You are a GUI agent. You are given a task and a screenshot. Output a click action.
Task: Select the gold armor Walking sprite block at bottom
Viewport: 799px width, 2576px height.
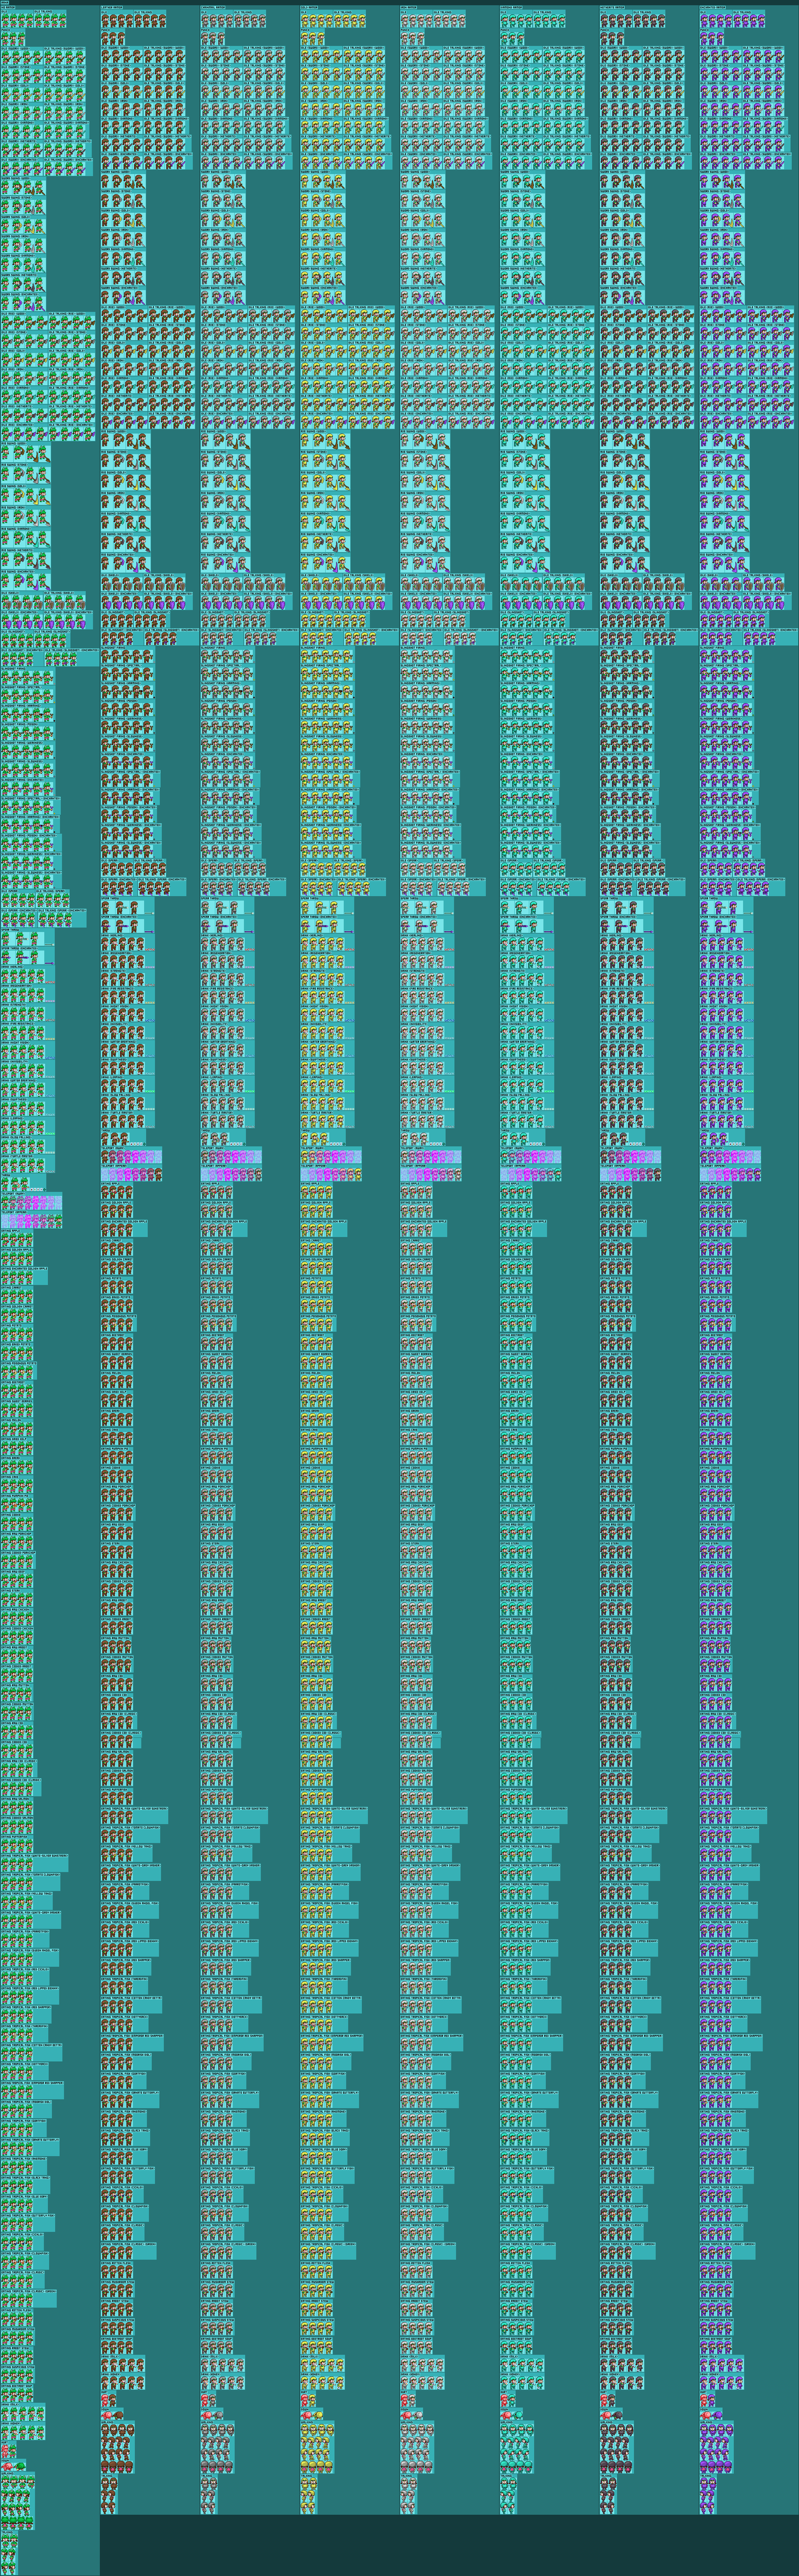(318, 2448)
